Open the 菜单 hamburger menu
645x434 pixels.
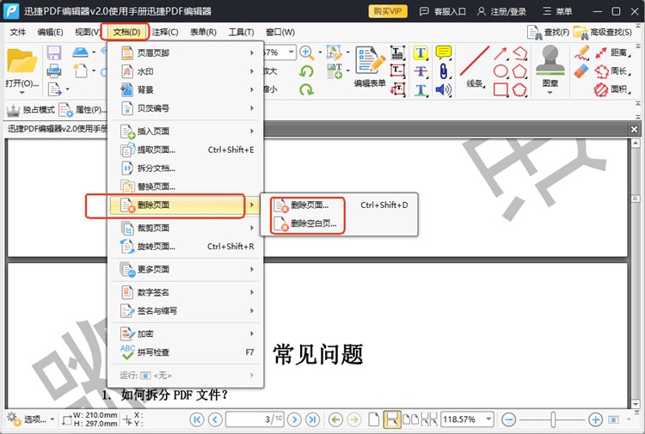(557, 11)
